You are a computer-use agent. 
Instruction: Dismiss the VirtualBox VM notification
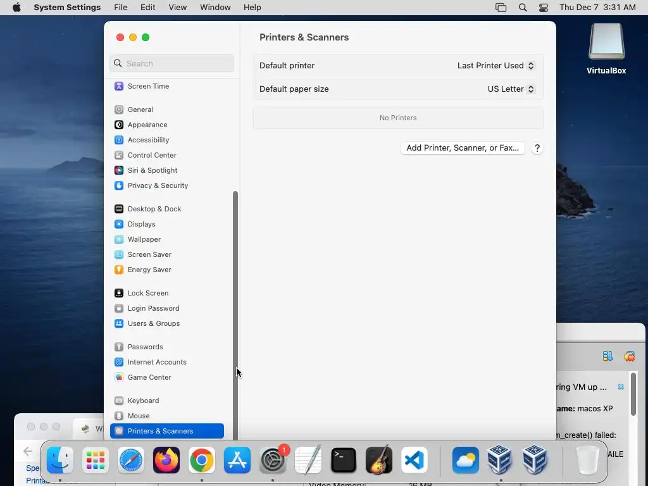click(621, 387)
